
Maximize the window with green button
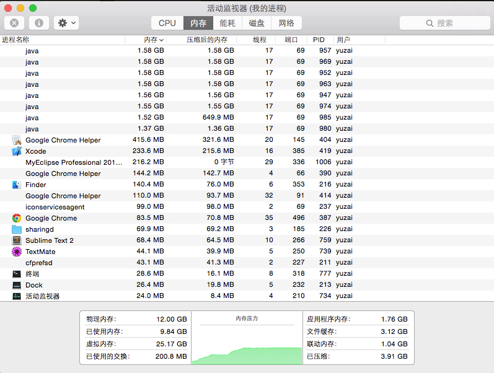click(x=33, y=8)
